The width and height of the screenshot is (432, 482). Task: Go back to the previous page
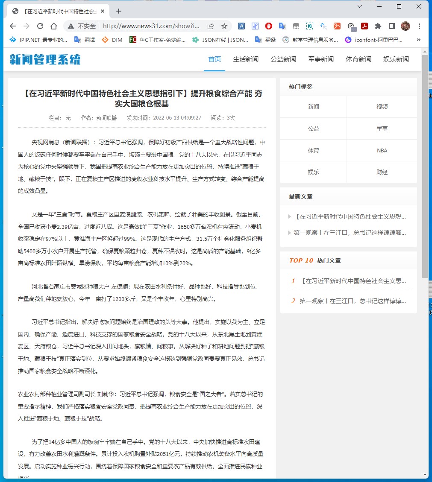tap(13, 26)
